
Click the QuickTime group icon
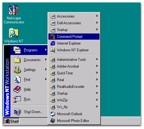[x=53, y=73]
